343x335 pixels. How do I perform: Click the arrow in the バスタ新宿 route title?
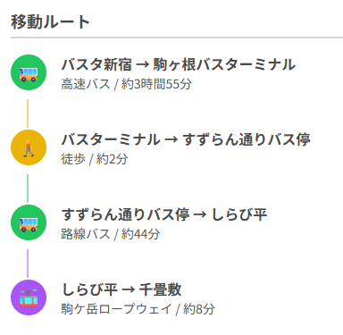coord(142,65)
